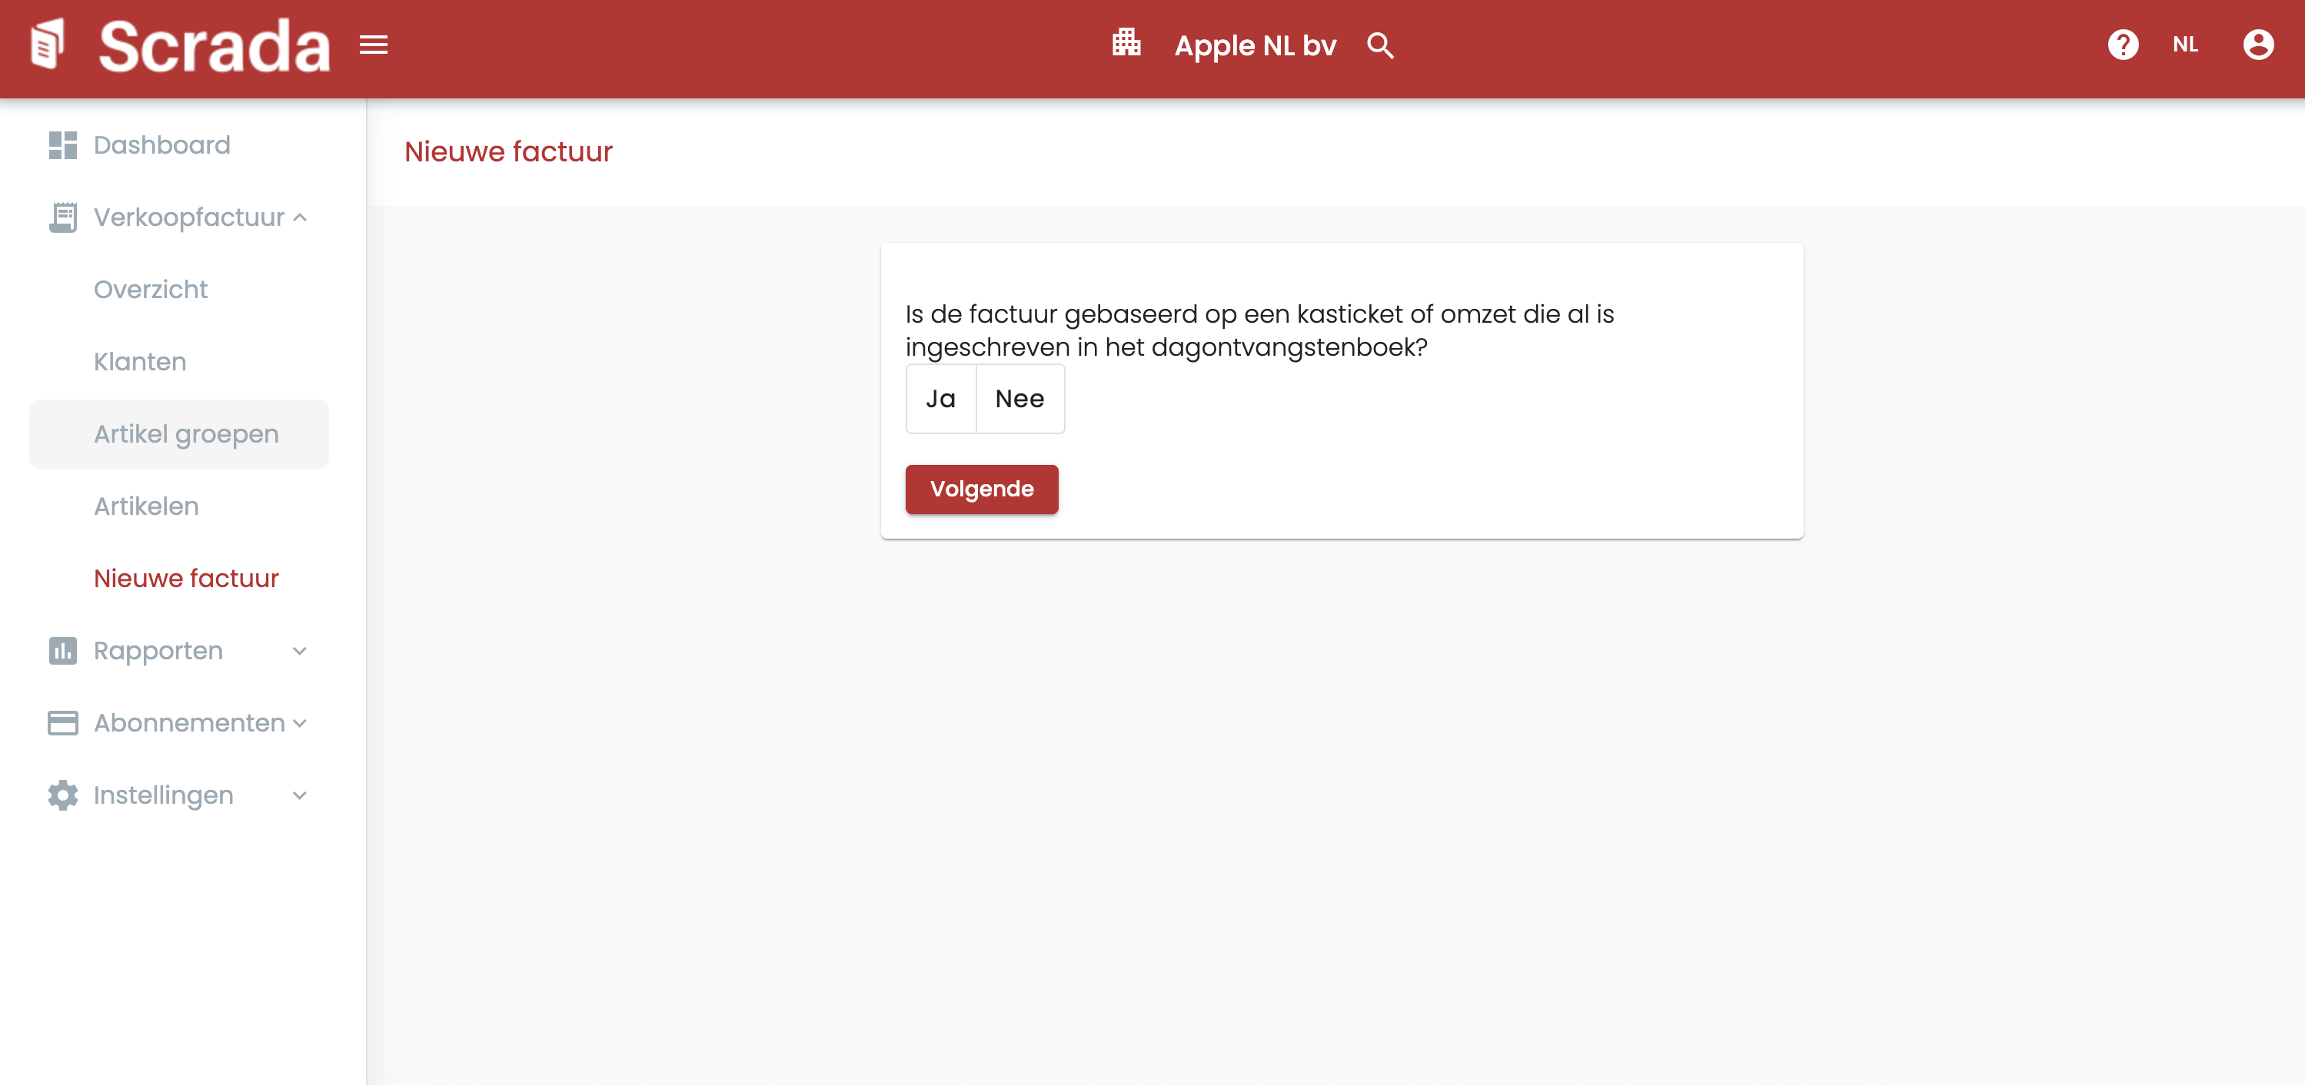Switch language via NL button
This screenshot has width=2305, height=1085.
[2184, 45]
